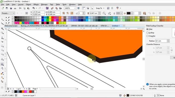
Task: Select the Scallop radio option
Action: (x=147, y=33)
